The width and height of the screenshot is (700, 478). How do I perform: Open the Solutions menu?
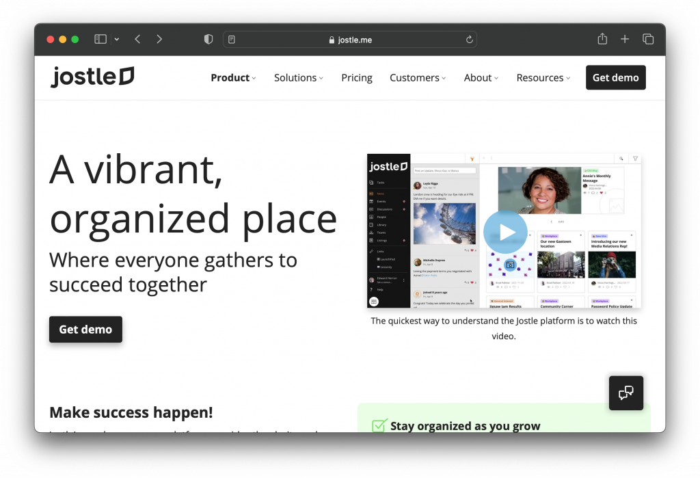(x=299, y=78)
